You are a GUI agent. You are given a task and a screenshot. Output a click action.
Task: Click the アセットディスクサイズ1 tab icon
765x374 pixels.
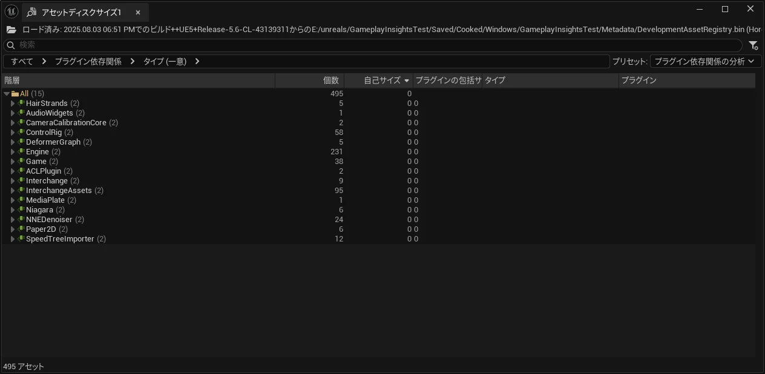(32, 12)
